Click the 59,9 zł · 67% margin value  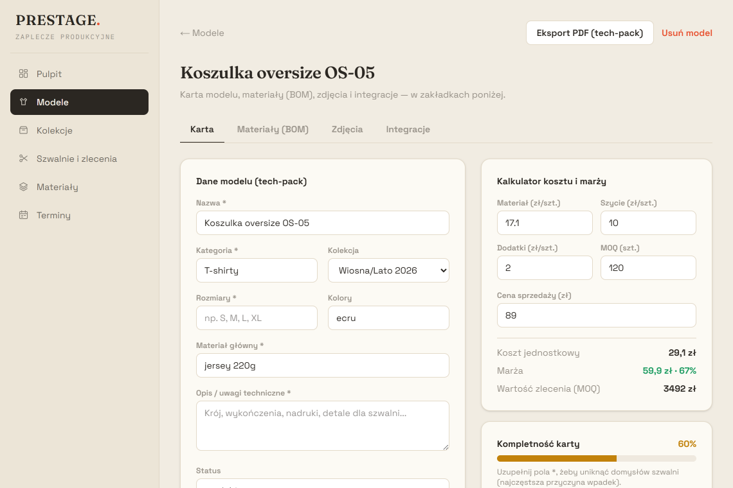click(669, 370)
